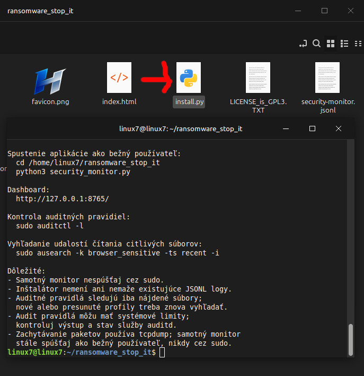Image resolution: width=364 pixels, height=376 pixels.
Task: Close the ransomware_stop_it file manager window
Action: click(351, 11)
